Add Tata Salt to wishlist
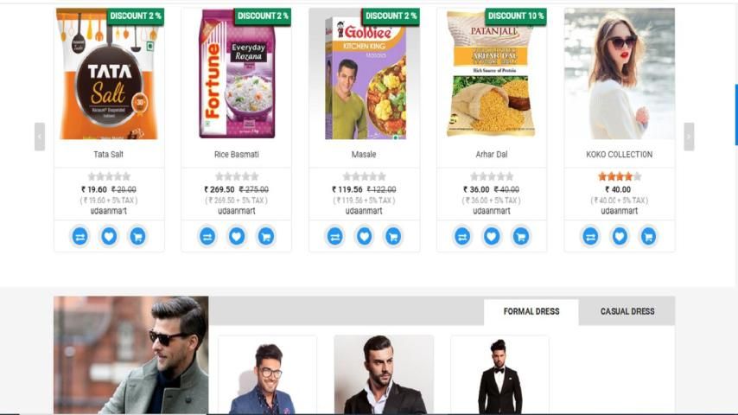This screenshot has height=415, width=738. coord(109,236)
